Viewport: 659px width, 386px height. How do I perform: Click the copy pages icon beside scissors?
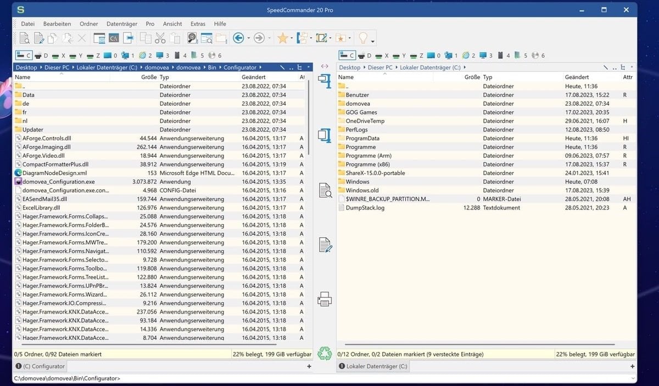pos(146,38)
